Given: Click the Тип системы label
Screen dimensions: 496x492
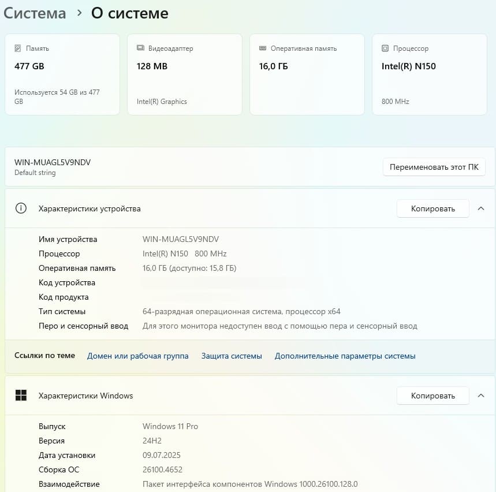Looking at the screenshot, I should tap(62, 312).
